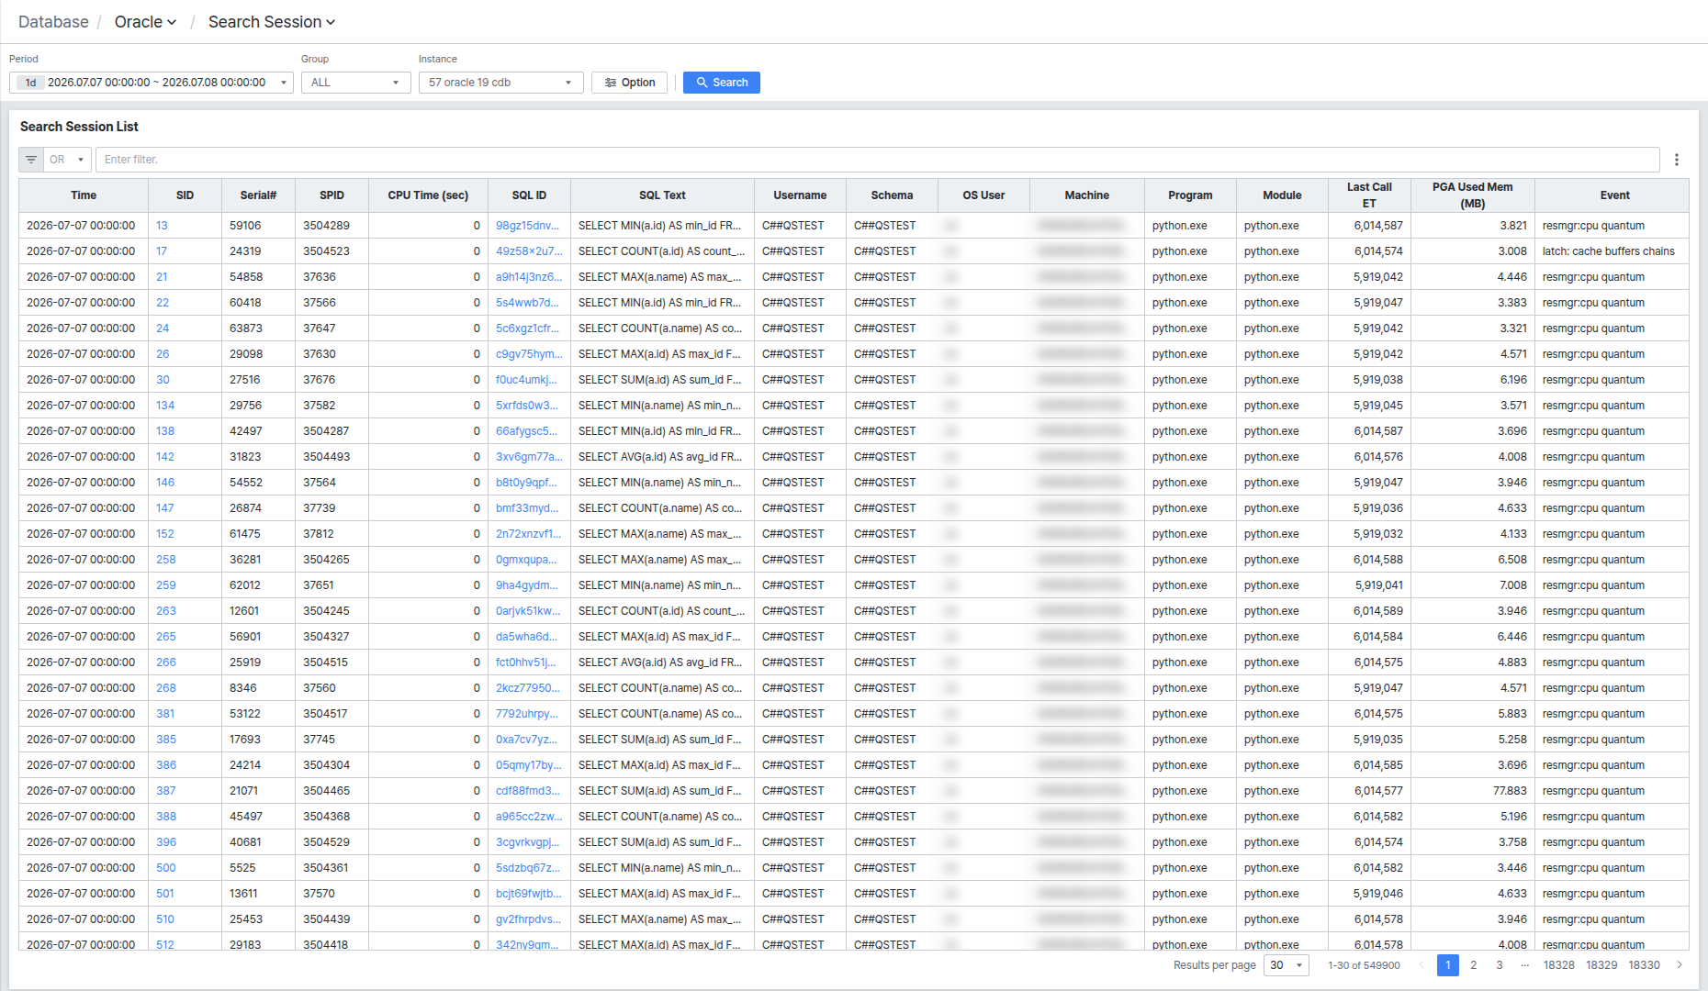Sort by the Program column header
Viewport: 1708px width, 991px height.
(x=1190, y=195)
